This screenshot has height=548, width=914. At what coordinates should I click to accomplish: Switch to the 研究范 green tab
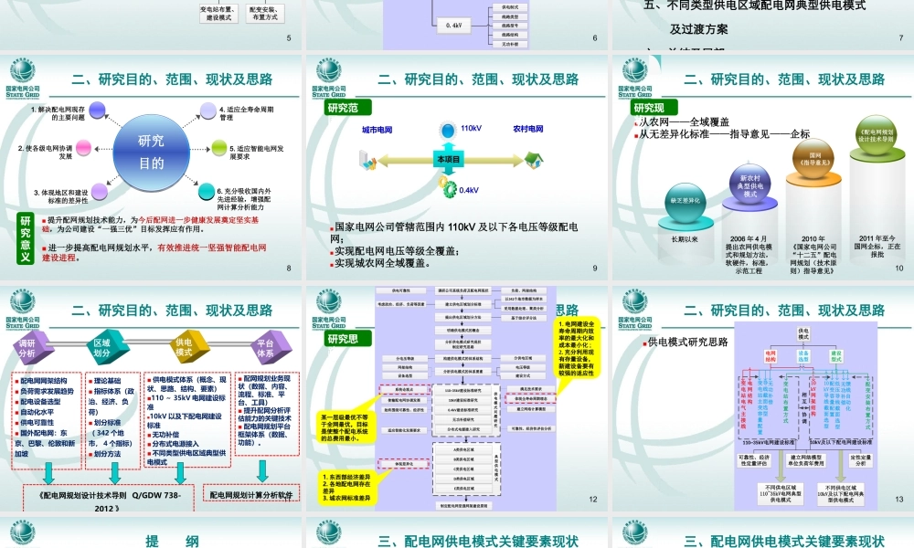348,108
